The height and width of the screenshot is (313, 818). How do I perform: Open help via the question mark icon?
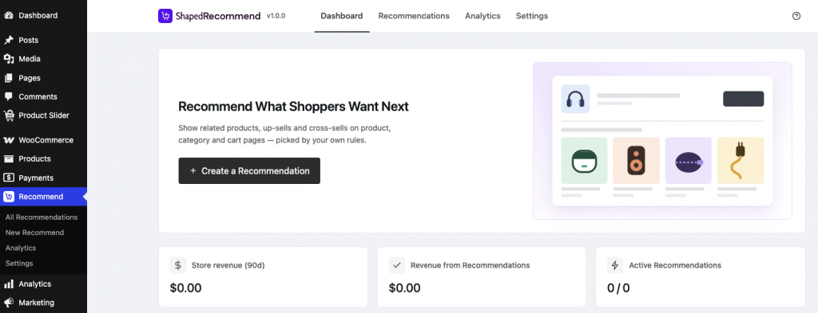click(796, 16)
